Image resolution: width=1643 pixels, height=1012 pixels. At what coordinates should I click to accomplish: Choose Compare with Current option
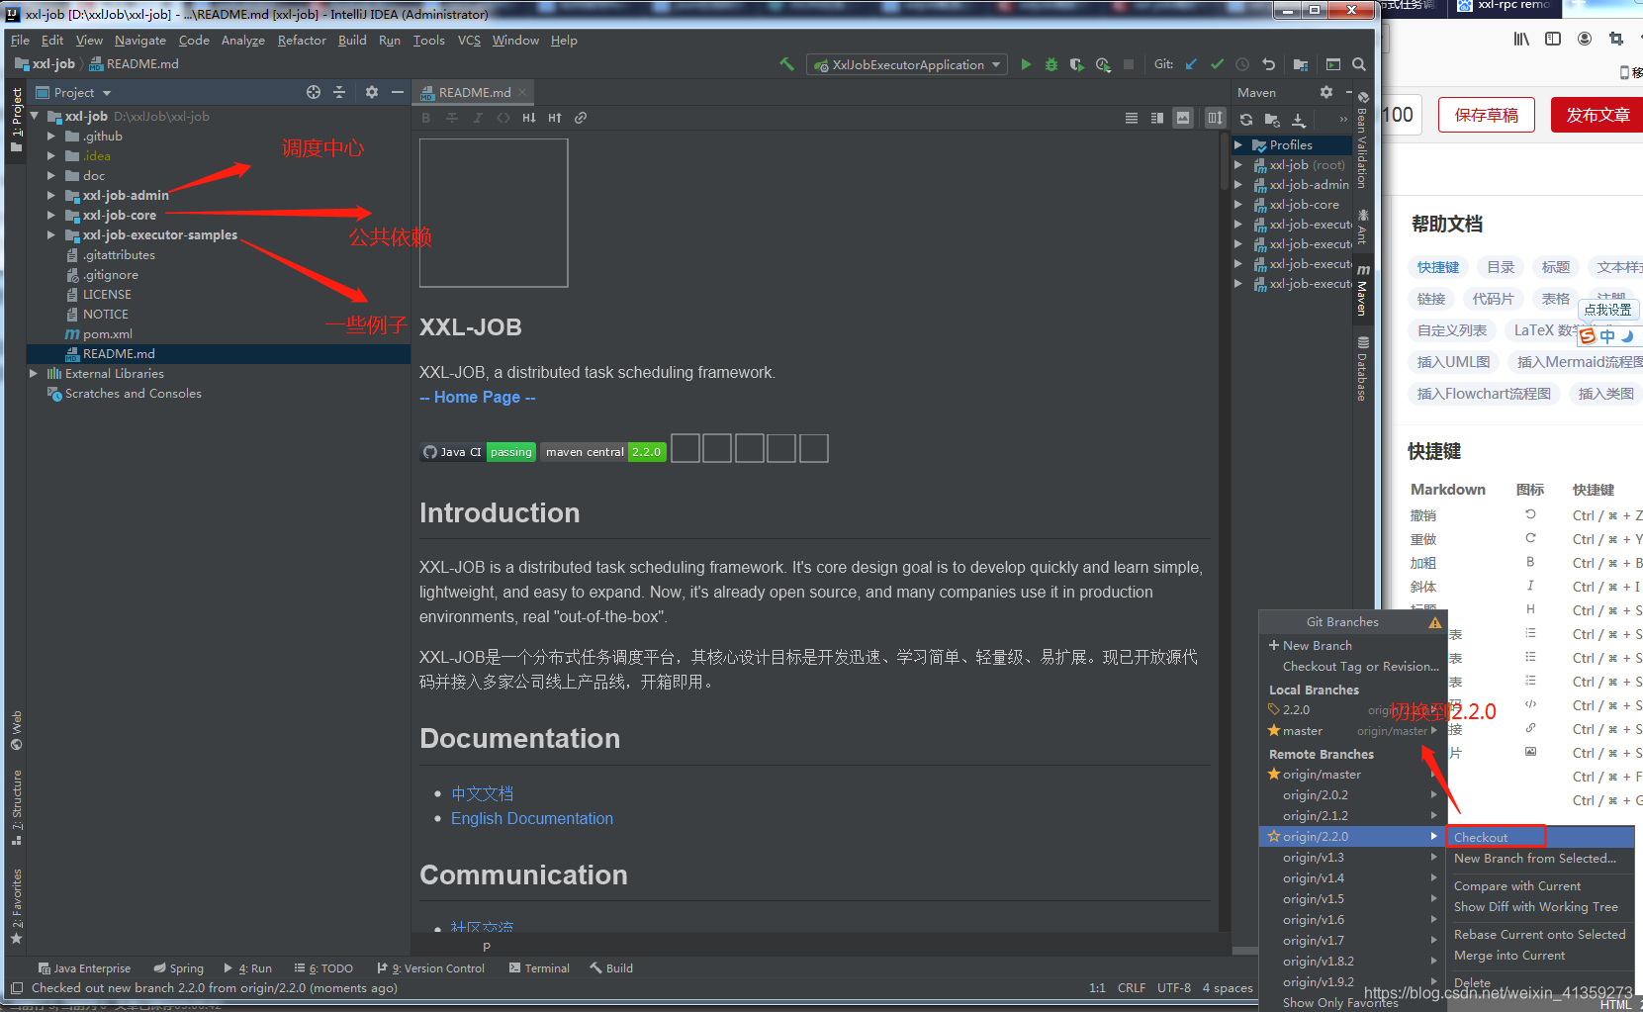(1540, 886)
